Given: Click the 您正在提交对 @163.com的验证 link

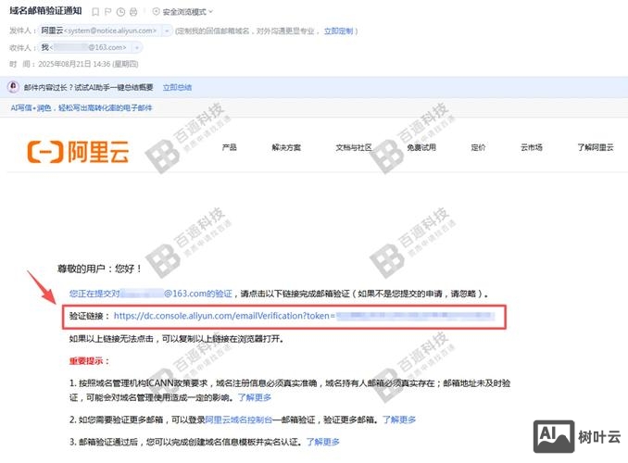Looking at the screenshot, I should point(151,294).
